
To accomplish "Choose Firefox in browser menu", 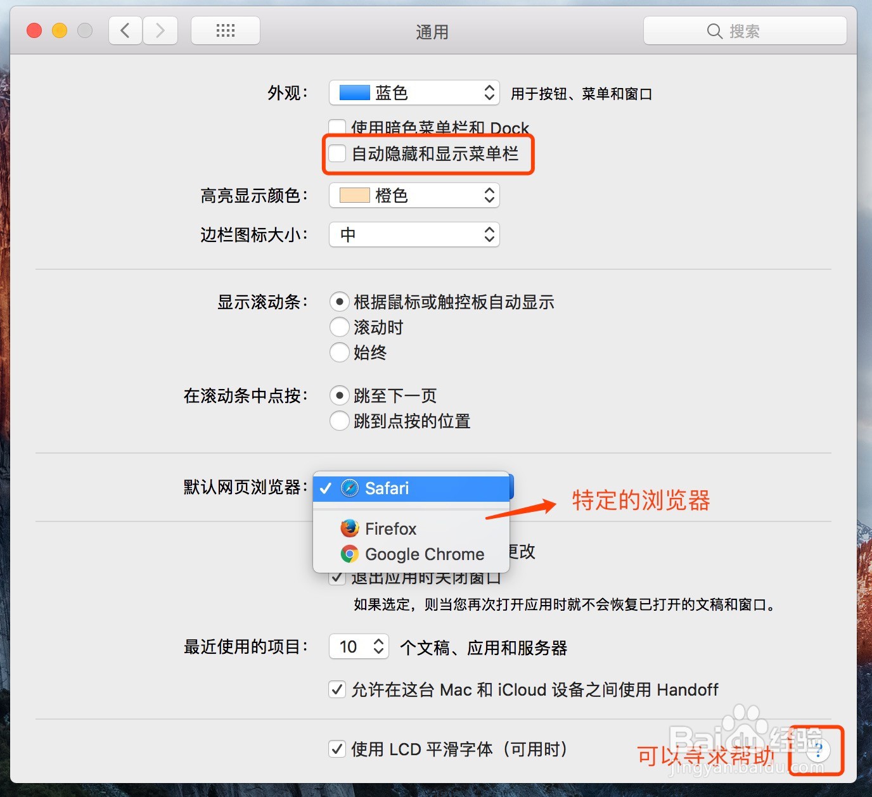I will click(x=412, y=528).
